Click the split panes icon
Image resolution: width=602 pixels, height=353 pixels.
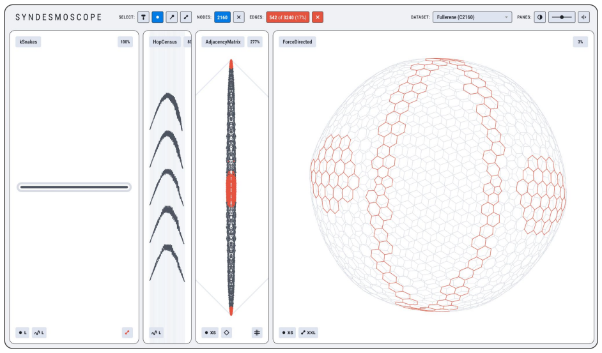click(583, 17)
